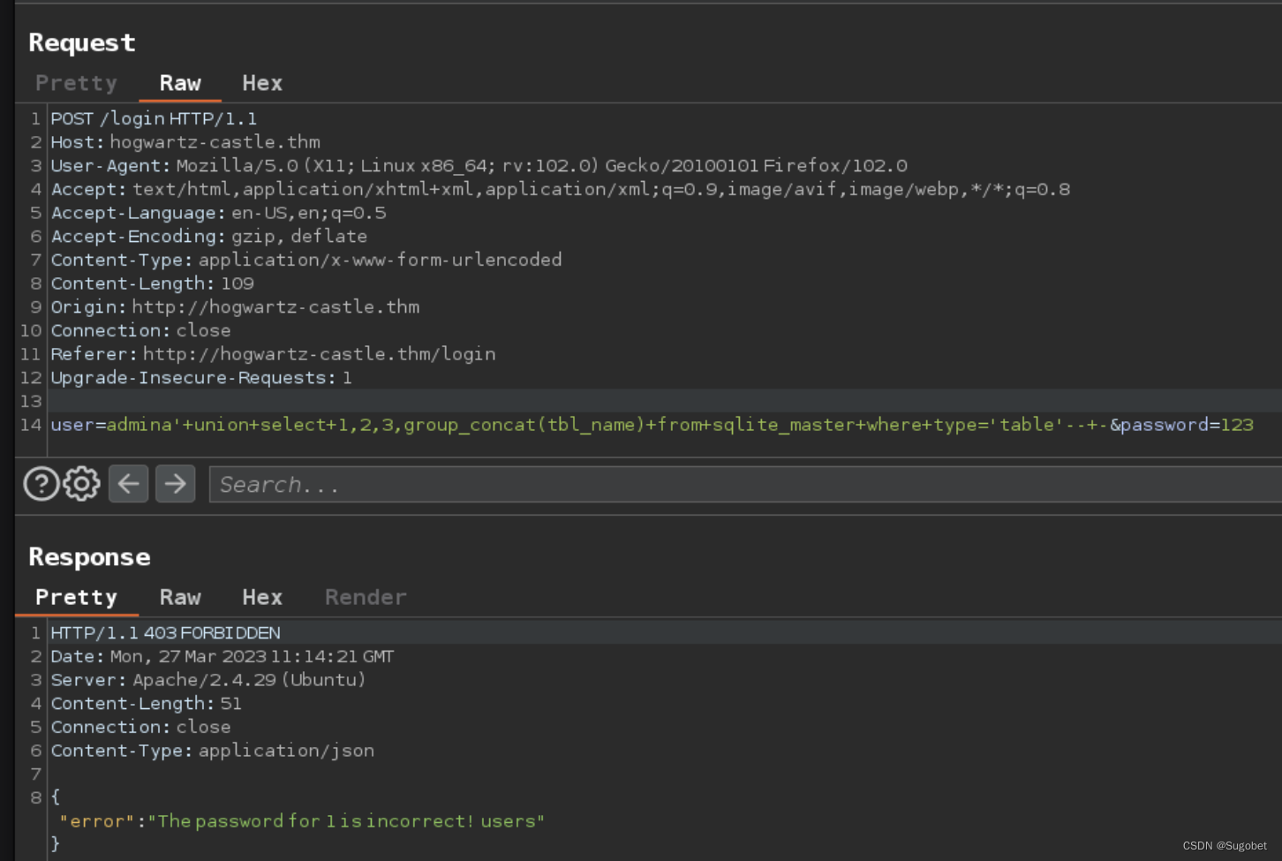Viewport: 1282px width, 861px height.
Task: Click the HTTP/1.1 403 FORBIDDEN status line
Action: point(165,633)
